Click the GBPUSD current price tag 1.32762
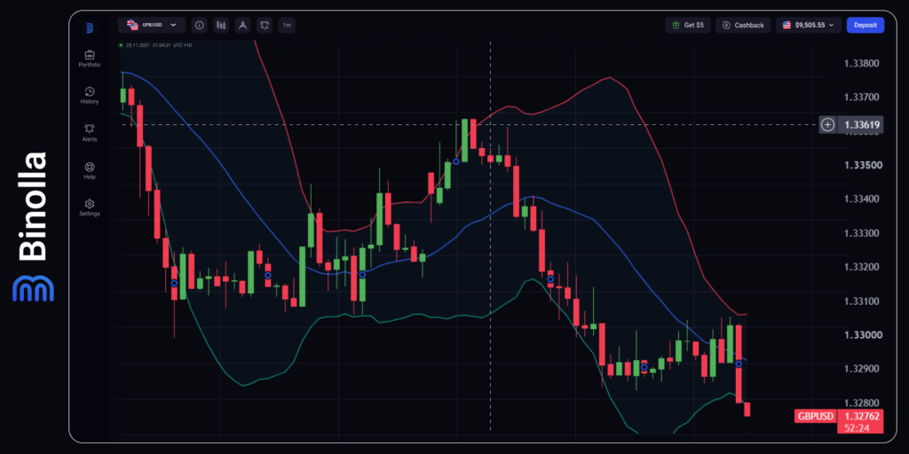 (x=840, y=416)
